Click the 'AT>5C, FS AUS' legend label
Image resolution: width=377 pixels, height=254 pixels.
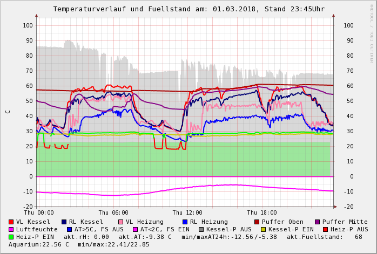click(99, 230)
